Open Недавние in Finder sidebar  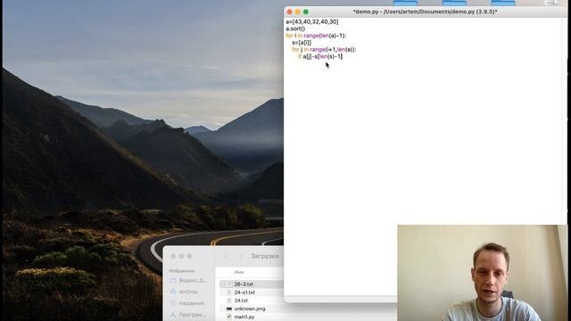192,303
